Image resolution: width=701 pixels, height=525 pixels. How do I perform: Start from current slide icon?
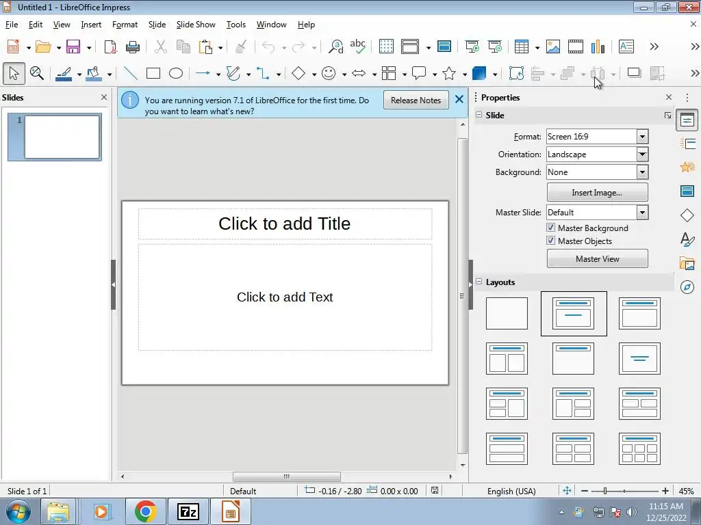tap(495, 46)
